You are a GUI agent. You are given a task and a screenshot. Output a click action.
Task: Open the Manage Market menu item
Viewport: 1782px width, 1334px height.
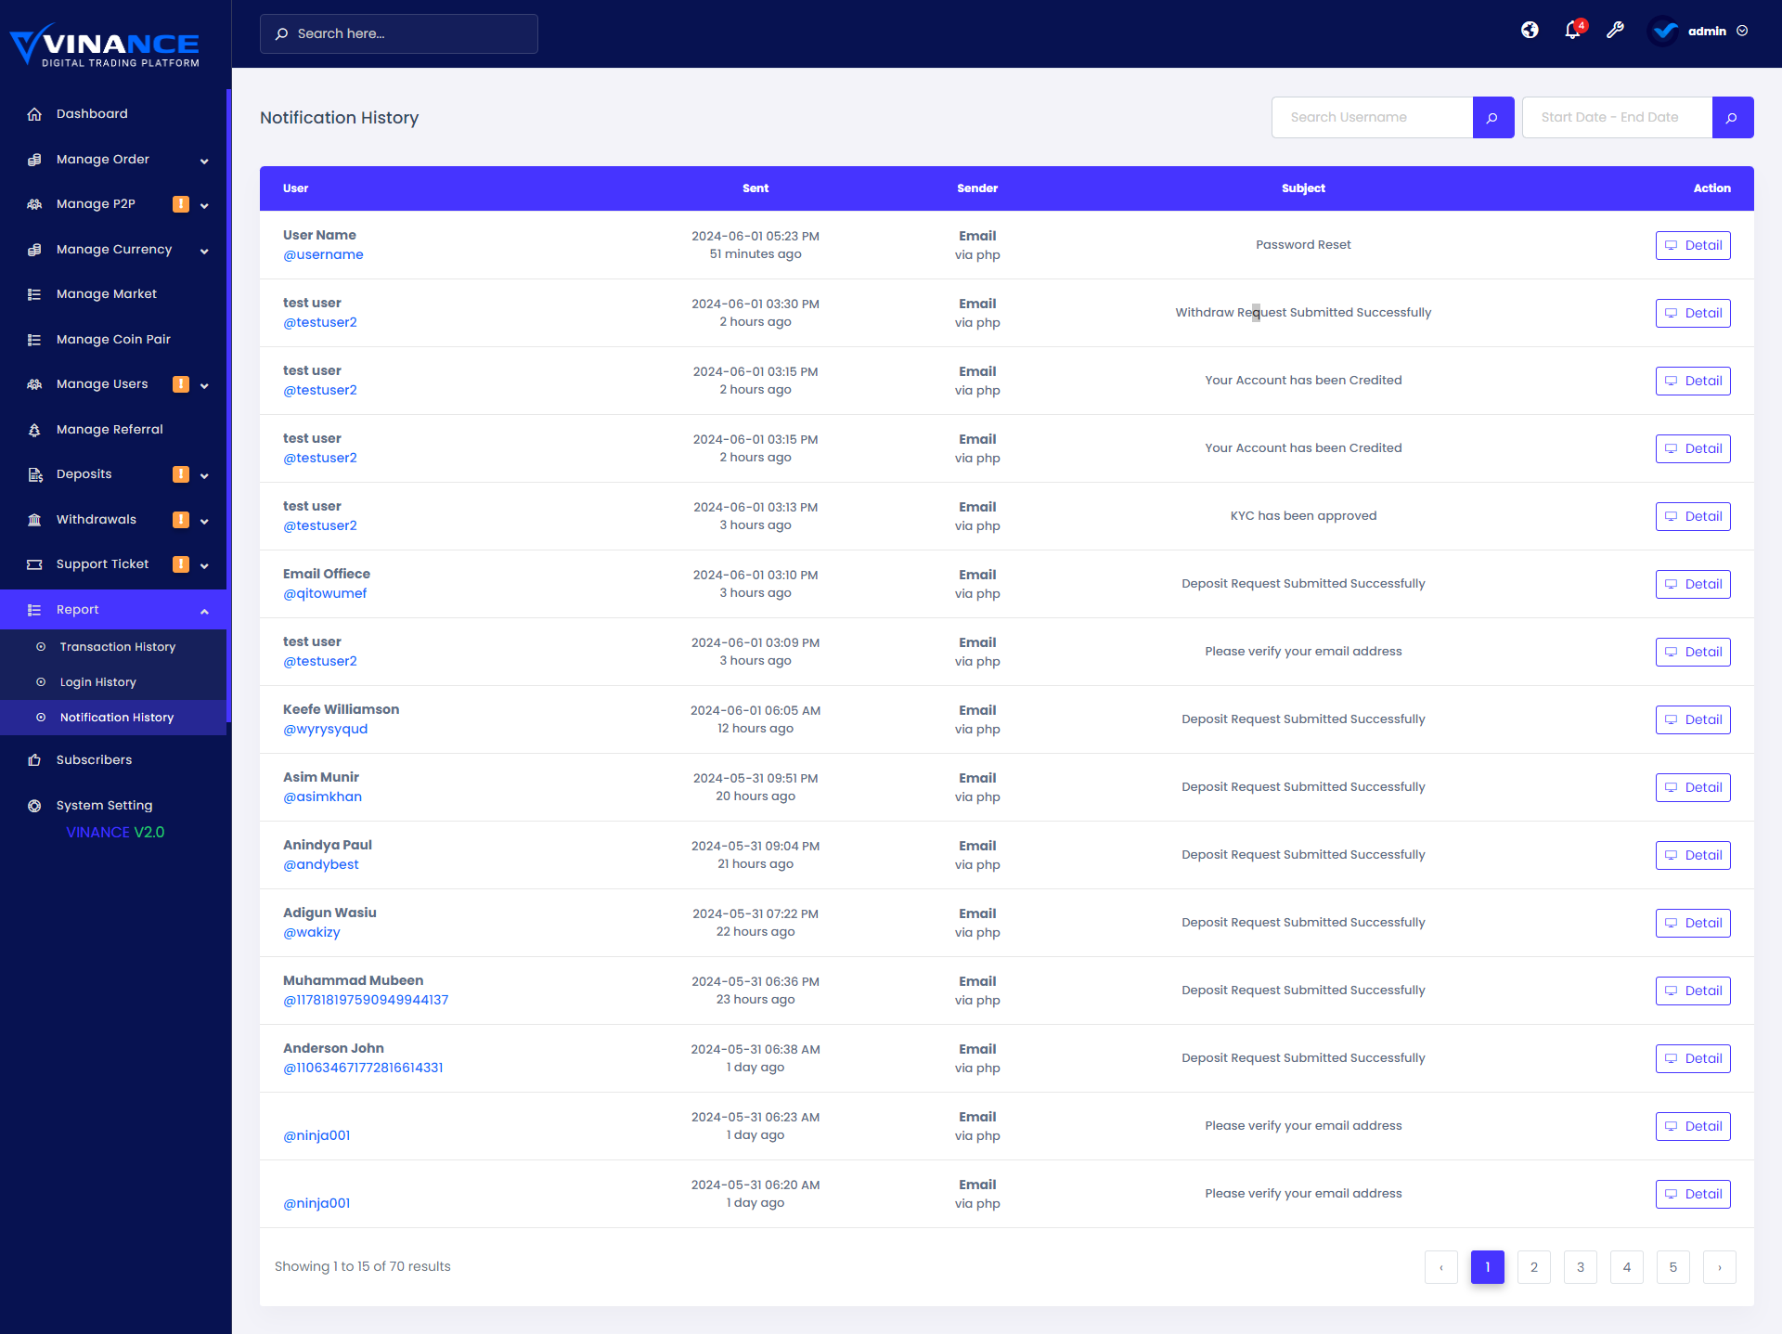tap(113, 294)
